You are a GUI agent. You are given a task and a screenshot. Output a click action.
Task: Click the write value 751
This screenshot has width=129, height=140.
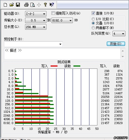tap(107, 78)
